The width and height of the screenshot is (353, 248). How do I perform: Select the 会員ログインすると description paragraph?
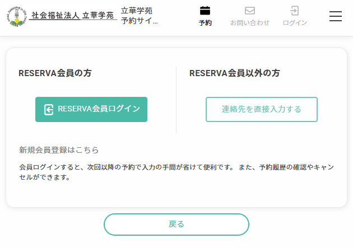pyautogui.click(x=176, y=172)
